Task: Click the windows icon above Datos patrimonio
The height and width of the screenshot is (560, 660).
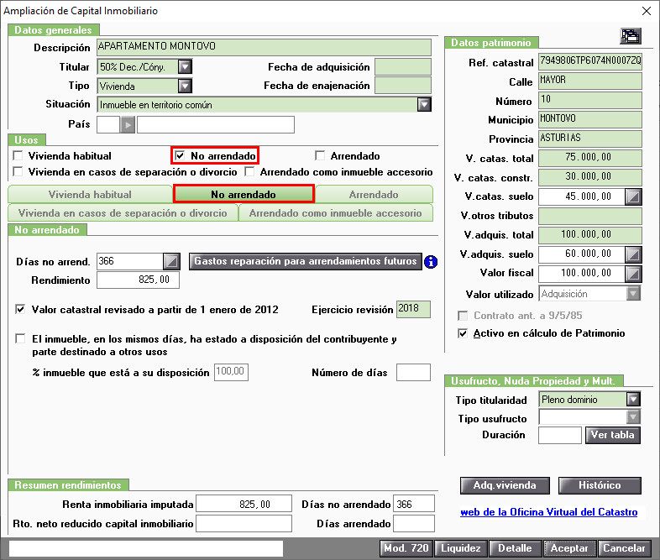Action: [631, 36]
